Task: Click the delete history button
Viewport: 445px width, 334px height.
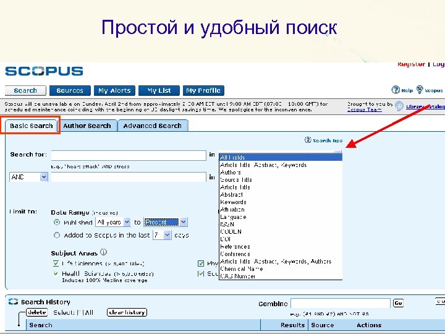Action: [37, 312]
